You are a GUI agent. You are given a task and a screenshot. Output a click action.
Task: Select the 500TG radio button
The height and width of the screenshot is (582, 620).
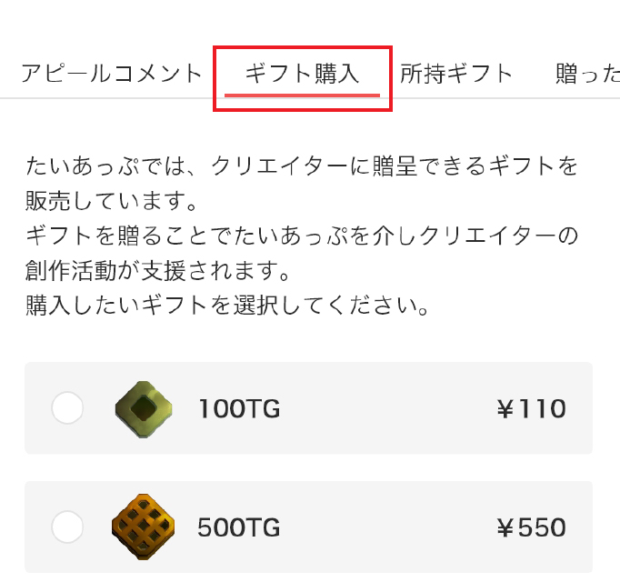tap(67, 527)
